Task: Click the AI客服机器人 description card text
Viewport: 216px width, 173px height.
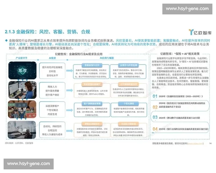Action: point(92,92)
